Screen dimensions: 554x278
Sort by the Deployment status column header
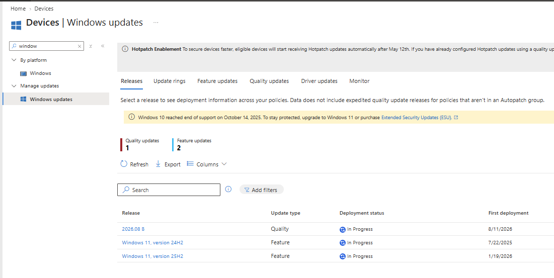(362, 213)
